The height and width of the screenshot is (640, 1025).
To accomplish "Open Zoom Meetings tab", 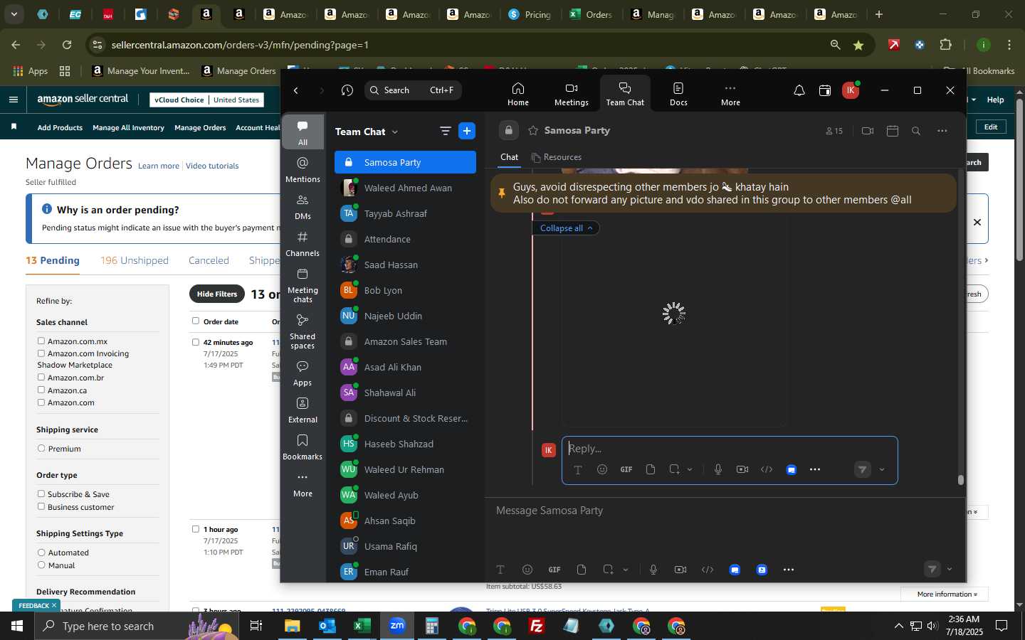I will coord(571,93).
